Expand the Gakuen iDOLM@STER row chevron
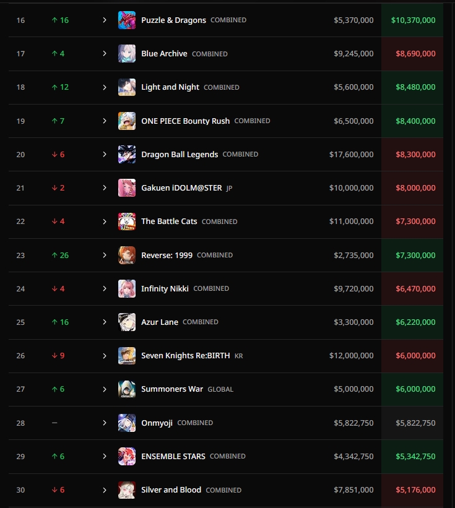Viewport: 455px width, 508px height. (105, 188)
